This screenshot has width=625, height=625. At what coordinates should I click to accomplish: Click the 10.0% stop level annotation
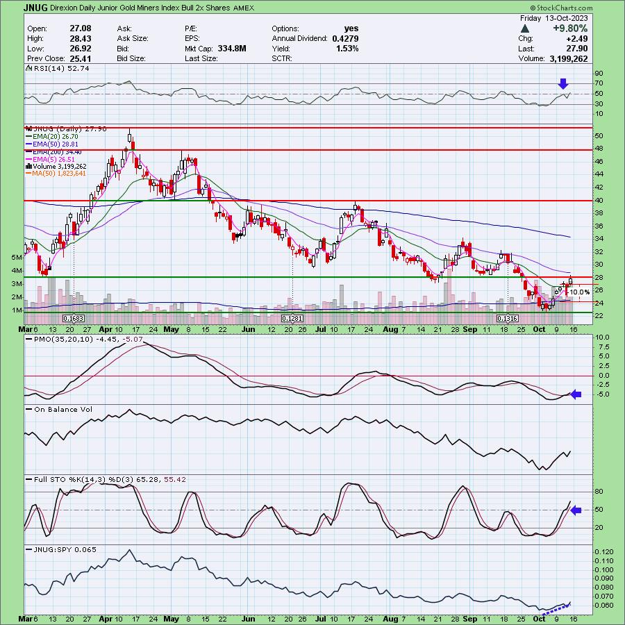(x=580, y=292)
